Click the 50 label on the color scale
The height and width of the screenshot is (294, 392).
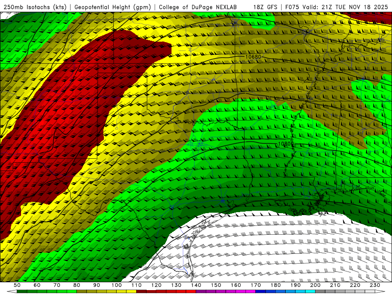17,285
